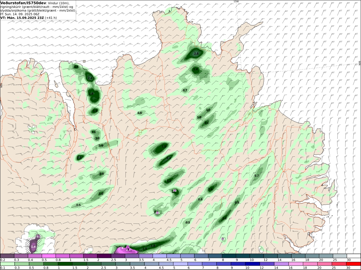This screenshot has height=270, width=361.
Task: Click the 2.8 precipitation value on the map
Action: coord(196,54)
